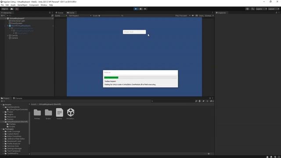281x158 pixels.
Task: Open the Play Focused dropdown
Action: coord(183,16)
